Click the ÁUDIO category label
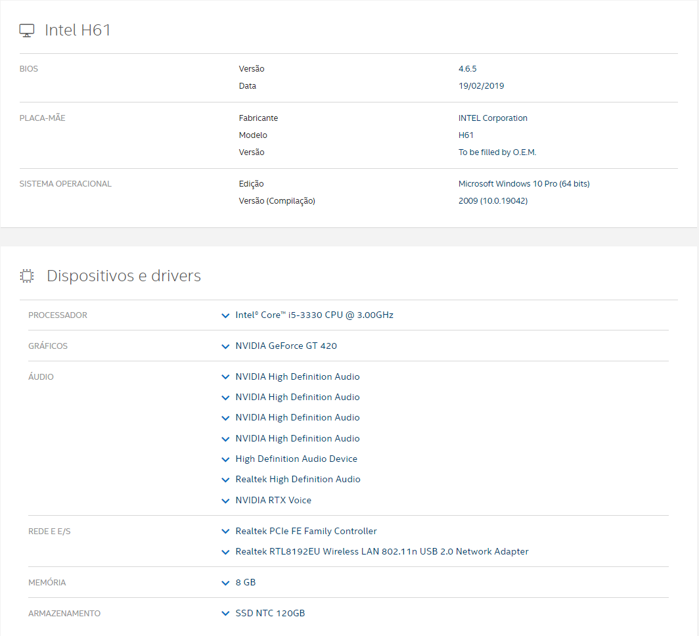Viewport: 699px width, 636px height. pyautogui.click(x=41, y=376)
